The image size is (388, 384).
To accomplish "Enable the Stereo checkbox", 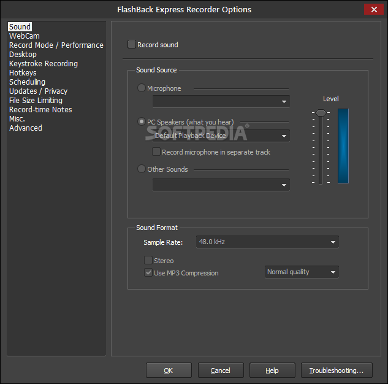I will tap(148, 260).
